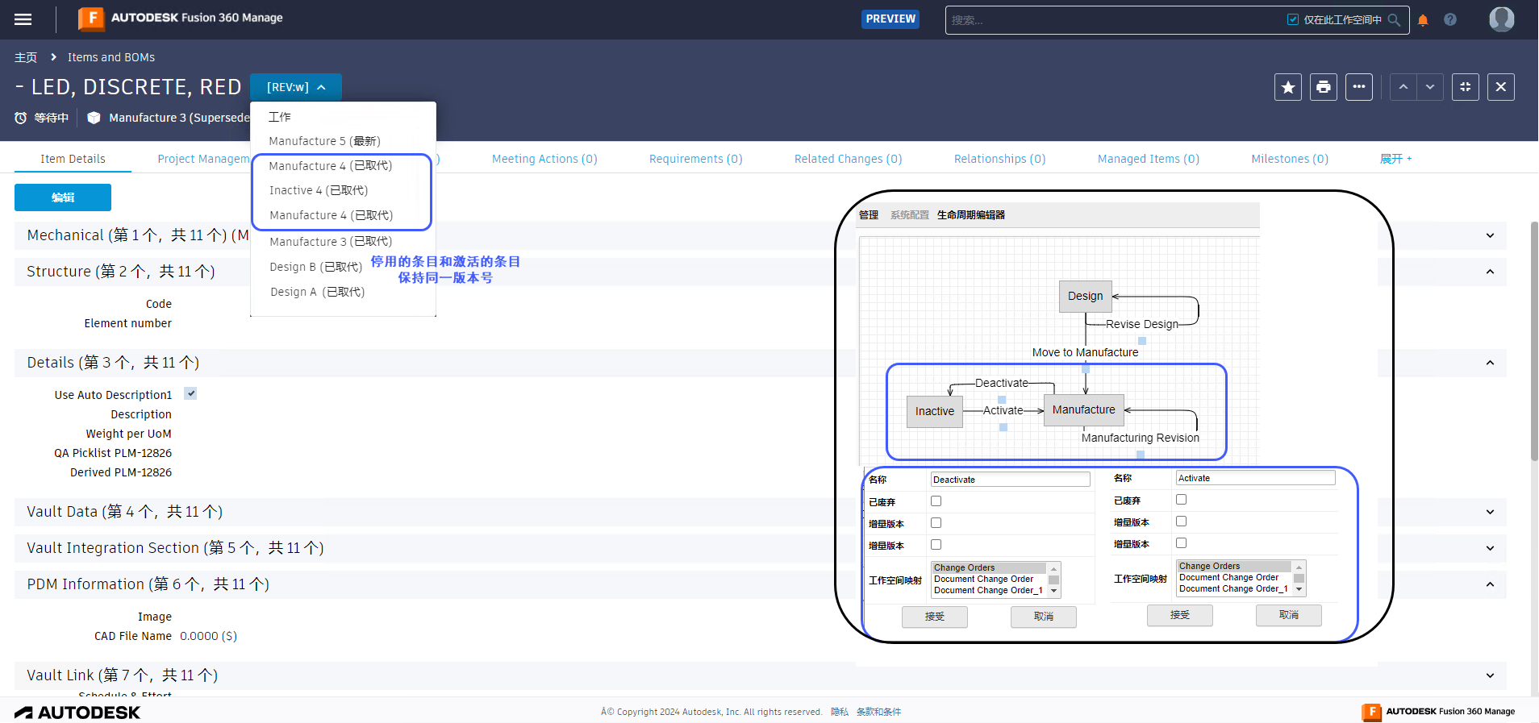Select 工作 in the revision menu
Viewport: 1539px width, 723px height.
[280, 117]
